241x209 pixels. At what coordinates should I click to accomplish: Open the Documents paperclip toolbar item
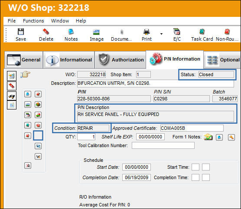(121, 35)
